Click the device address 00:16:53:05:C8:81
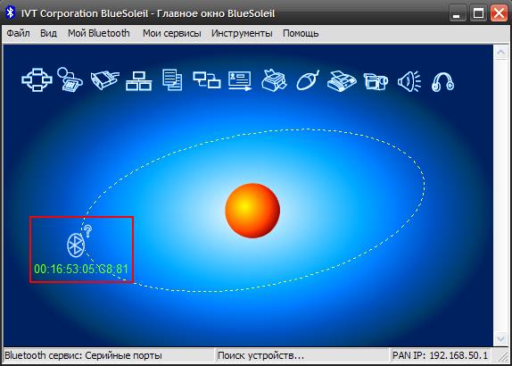512x366 pixels. 81,270
